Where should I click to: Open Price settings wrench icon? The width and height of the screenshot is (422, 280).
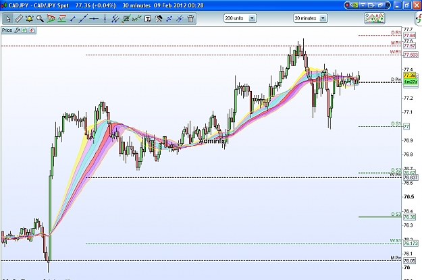[17, 30]
